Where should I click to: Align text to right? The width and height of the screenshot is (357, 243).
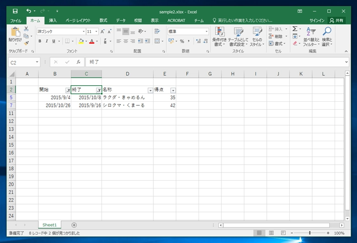click(x=133, y=41)
